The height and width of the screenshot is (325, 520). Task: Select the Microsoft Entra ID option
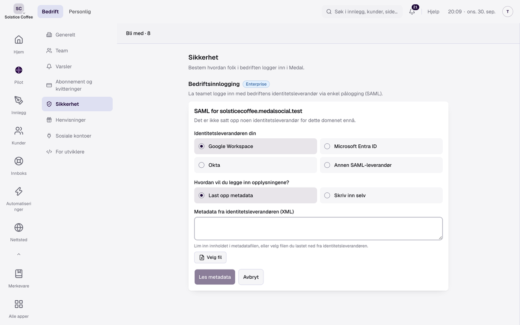(381, 146)
